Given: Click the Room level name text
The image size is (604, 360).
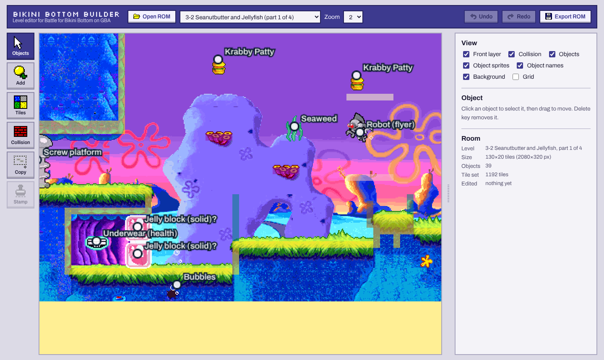Looking at the screenshot, I should [x=534, y=148].
